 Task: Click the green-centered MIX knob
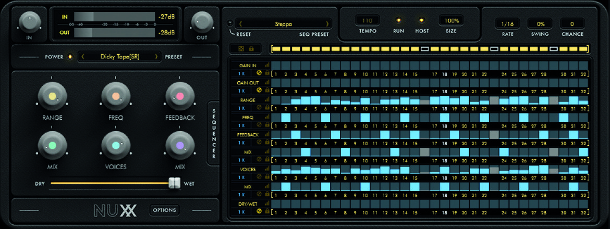52,146
